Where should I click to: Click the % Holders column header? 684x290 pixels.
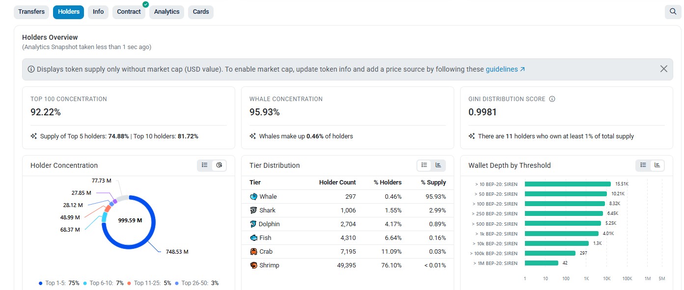click(387, 183)
